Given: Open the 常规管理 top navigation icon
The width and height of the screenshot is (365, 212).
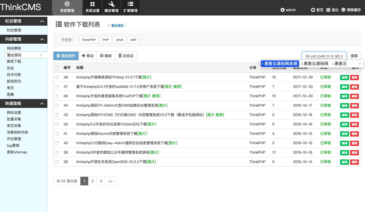Looking at the screenshot, I should coord(67,4).
